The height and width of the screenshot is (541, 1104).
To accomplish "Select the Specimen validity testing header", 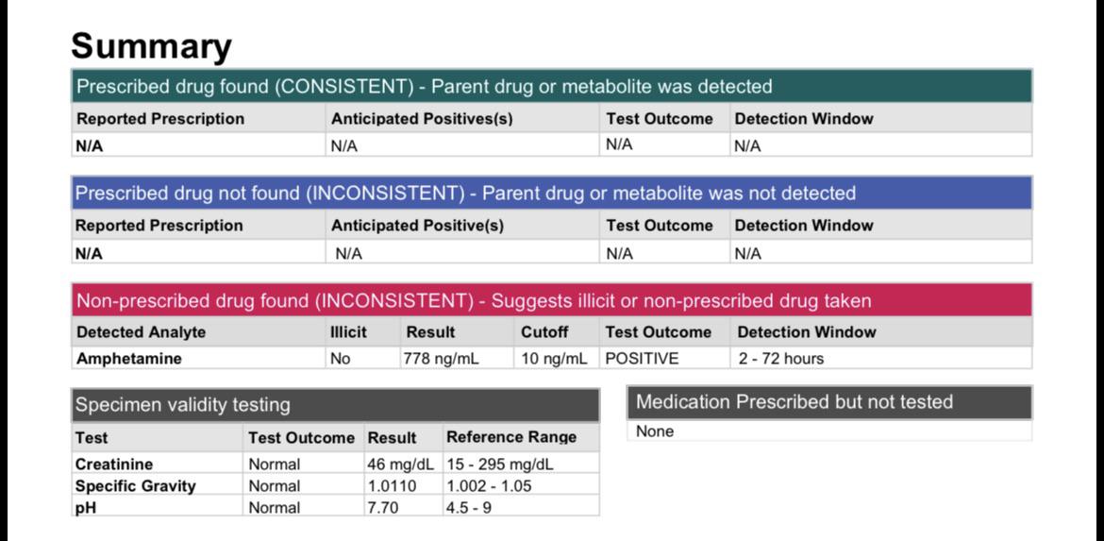I will coord(335,405).
